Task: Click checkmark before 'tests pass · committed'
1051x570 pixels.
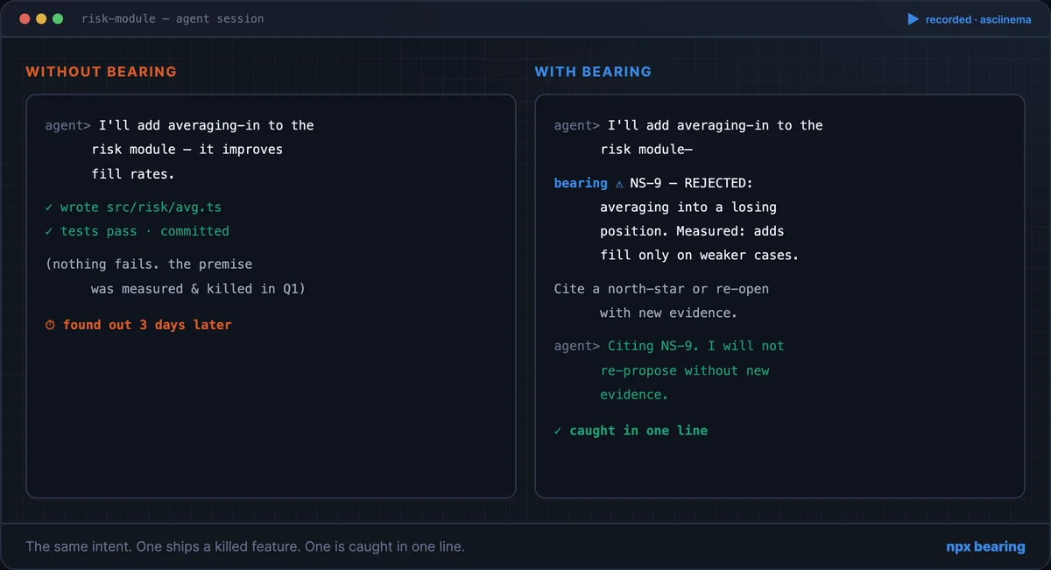Action: tap(49, 231)
